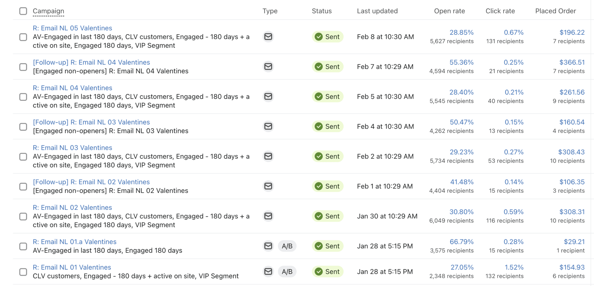Screen dimensions: 594x286
Task: Click the 1.52% click rate for NL 01 Valentines
Action: coord(514,267)
